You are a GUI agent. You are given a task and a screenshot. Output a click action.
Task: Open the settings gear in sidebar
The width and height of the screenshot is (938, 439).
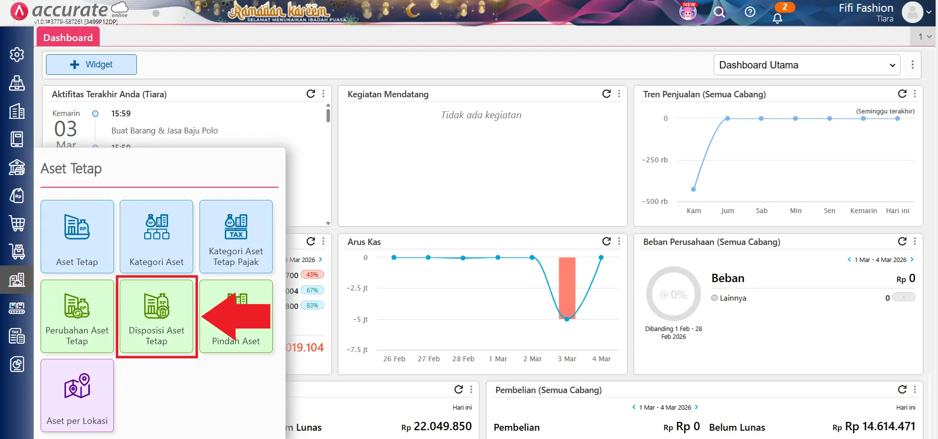tap(17, 55)
